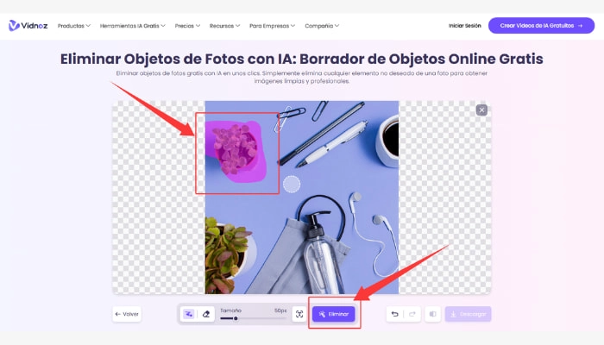Viewport: 604px width, 345px height.
Task: Select the brush marking tool
Action: click(x=188, y=314)
